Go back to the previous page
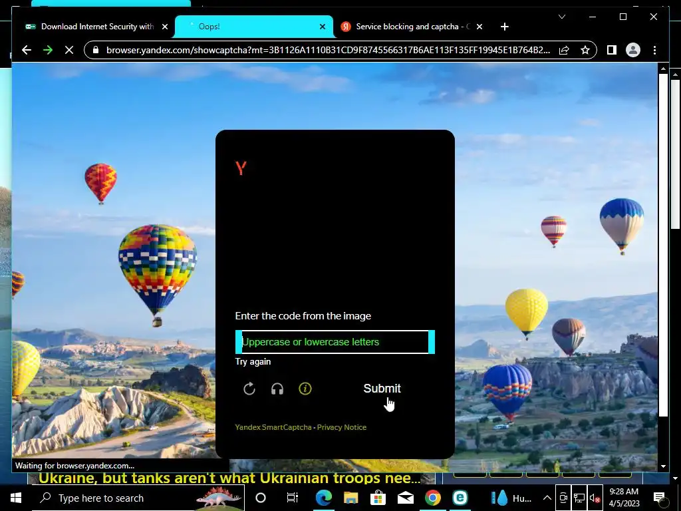The image size is (681, 511). tap(27, 50)
